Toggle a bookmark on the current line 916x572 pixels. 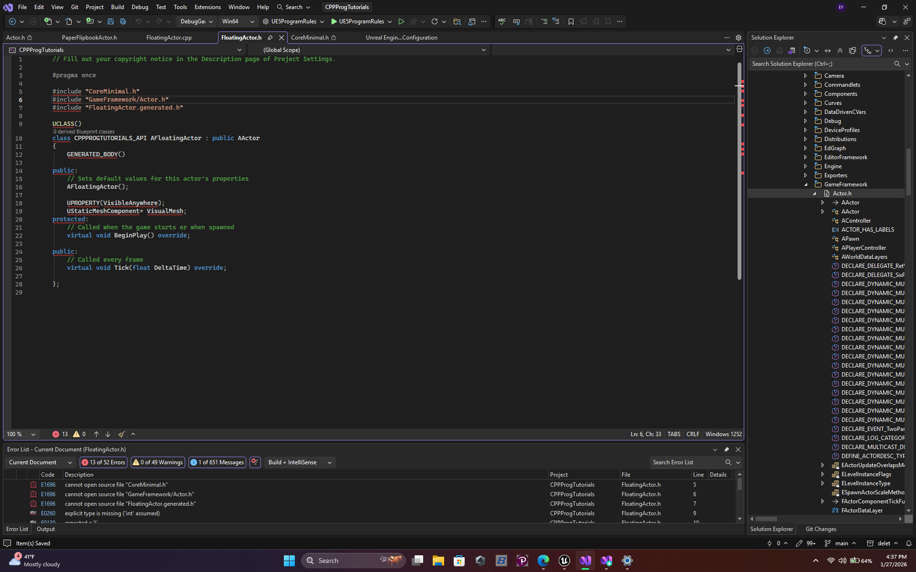point(571,21)
